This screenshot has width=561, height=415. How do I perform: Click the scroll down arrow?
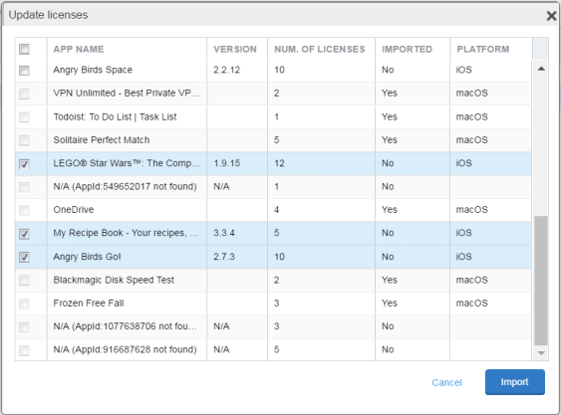tap(541, 353)
